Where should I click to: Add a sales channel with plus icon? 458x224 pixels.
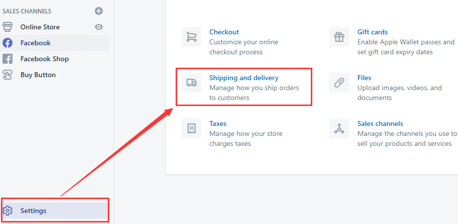[99, 11]
